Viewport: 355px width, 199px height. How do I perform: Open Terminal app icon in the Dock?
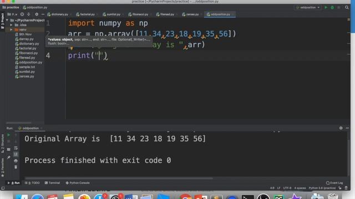(248, 197)
